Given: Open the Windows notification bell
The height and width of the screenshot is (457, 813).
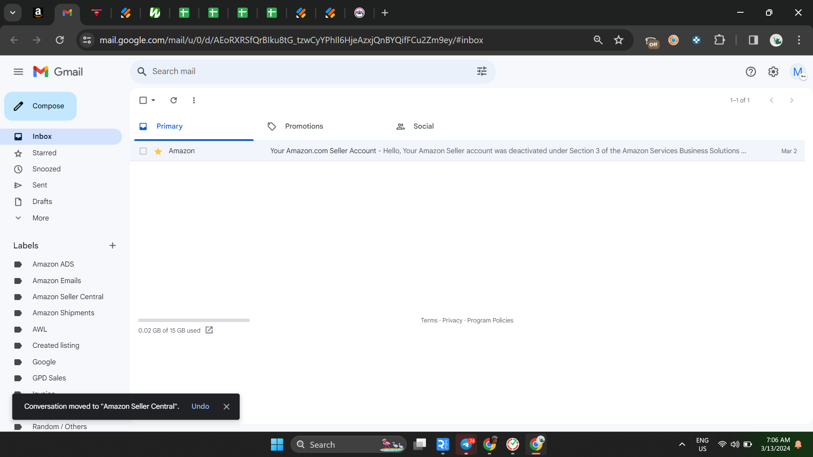Looking at the screenshot, I should (x=798, y=445).
